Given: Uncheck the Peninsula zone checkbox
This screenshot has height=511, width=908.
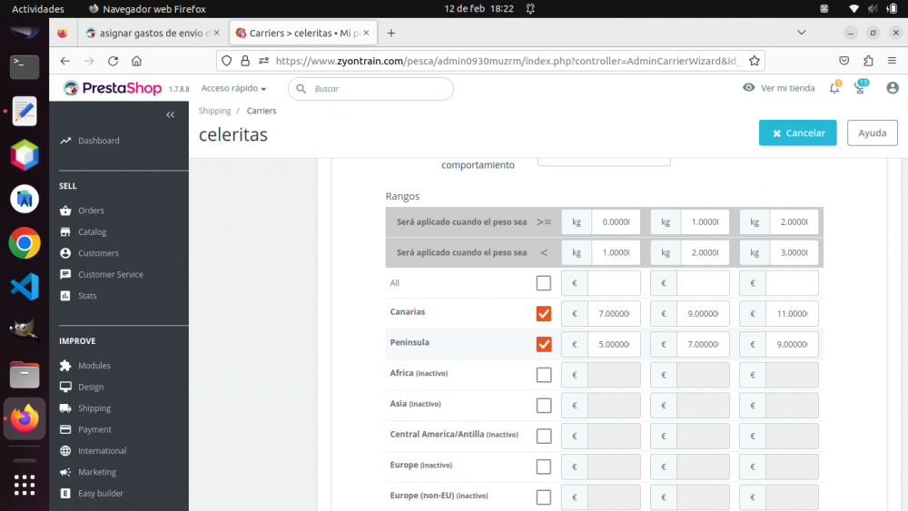Looking at the screenshot, I should click(543, 344).
